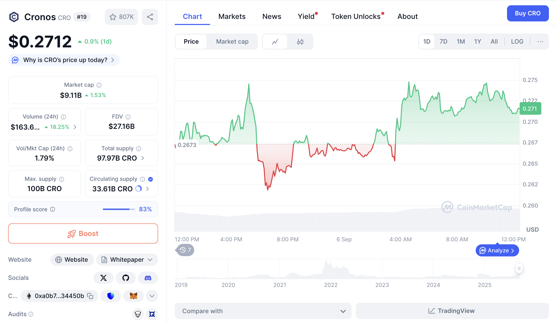The height and width of the screenshot is (324, 557).
Task: Set chart range to 1Y
Action: (x=477, y=42)
